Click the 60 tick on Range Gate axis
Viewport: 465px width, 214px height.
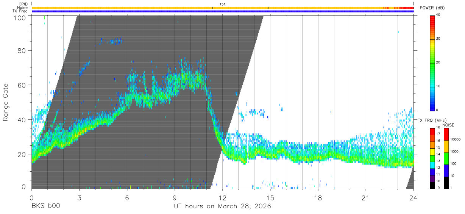22,85
